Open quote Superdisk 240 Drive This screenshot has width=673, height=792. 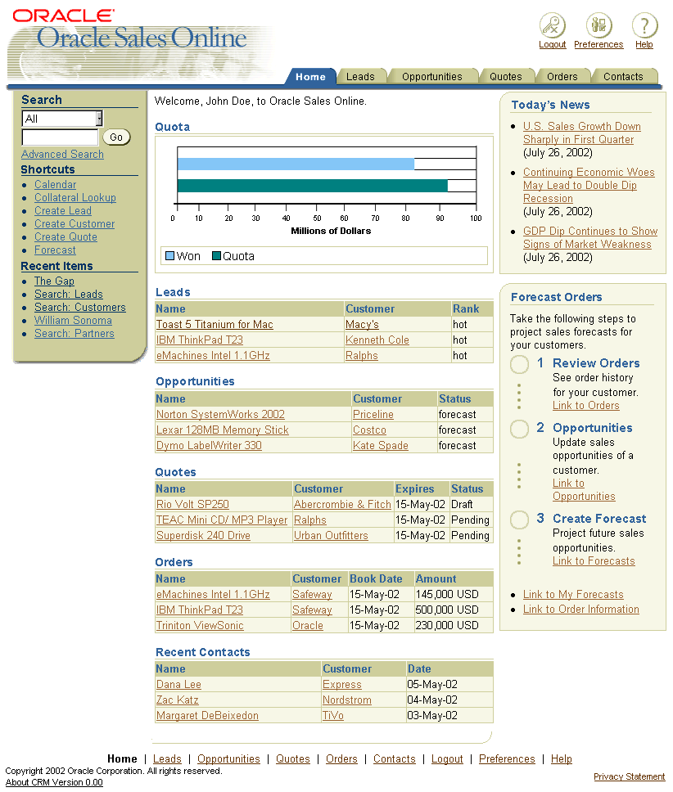click(203, 535)
